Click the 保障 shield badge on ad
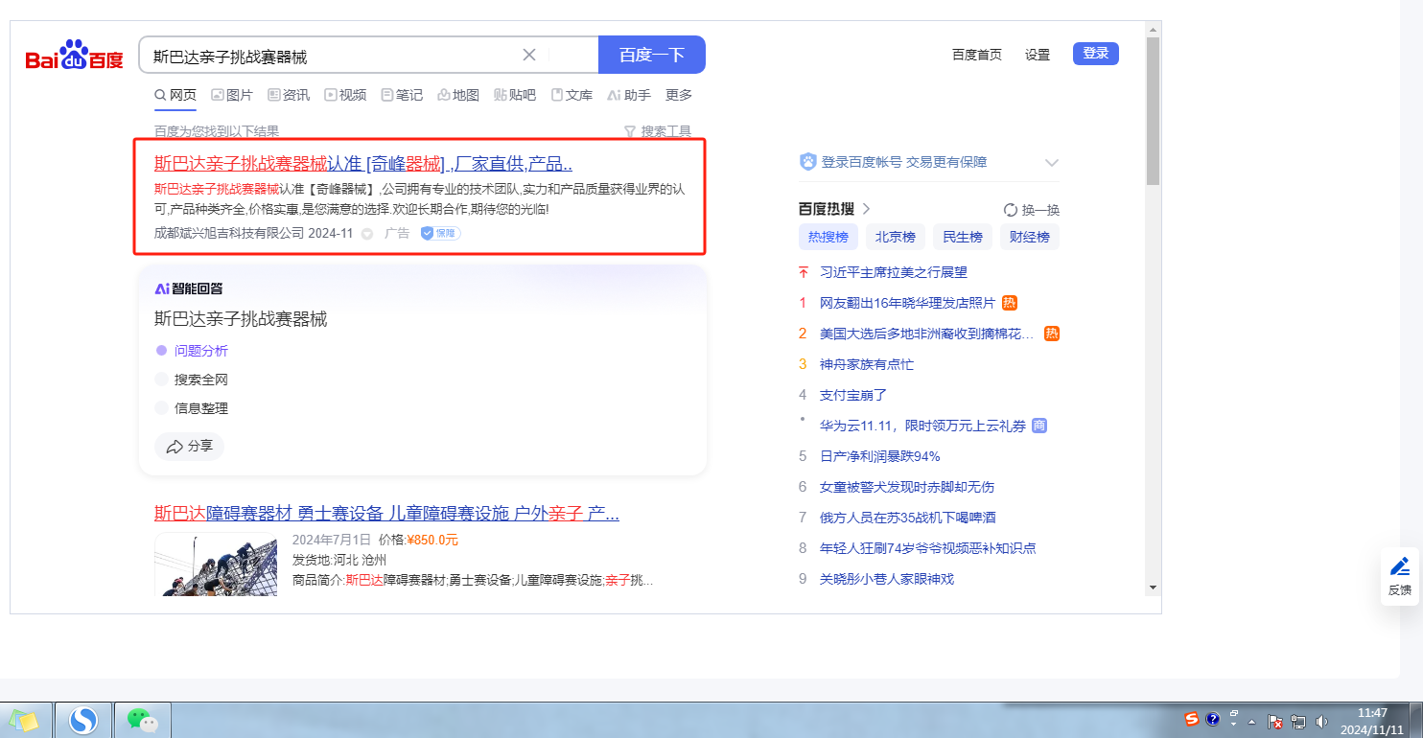 [x=440, y=233]
